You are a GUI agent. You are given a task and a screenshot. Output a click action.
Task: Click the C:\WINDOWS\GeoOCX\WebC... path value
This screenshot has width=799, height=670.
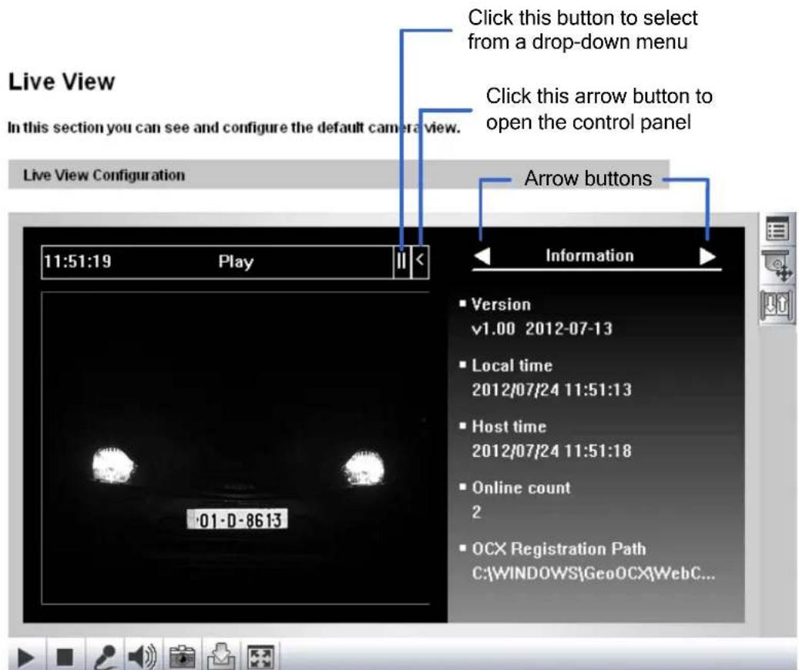tap(593, 573)
